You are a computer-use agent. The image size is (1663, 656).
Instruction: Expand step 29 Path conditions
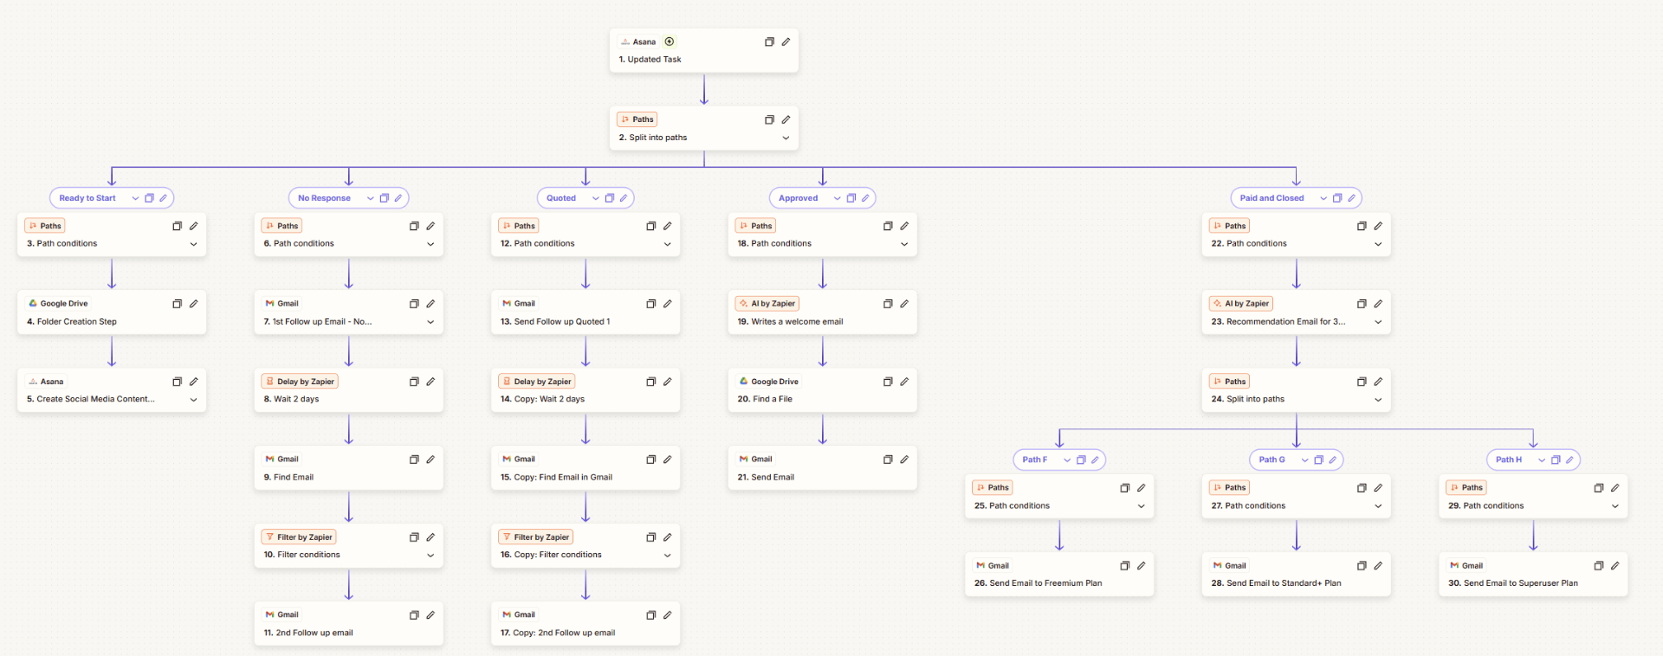click(1614, 506)
